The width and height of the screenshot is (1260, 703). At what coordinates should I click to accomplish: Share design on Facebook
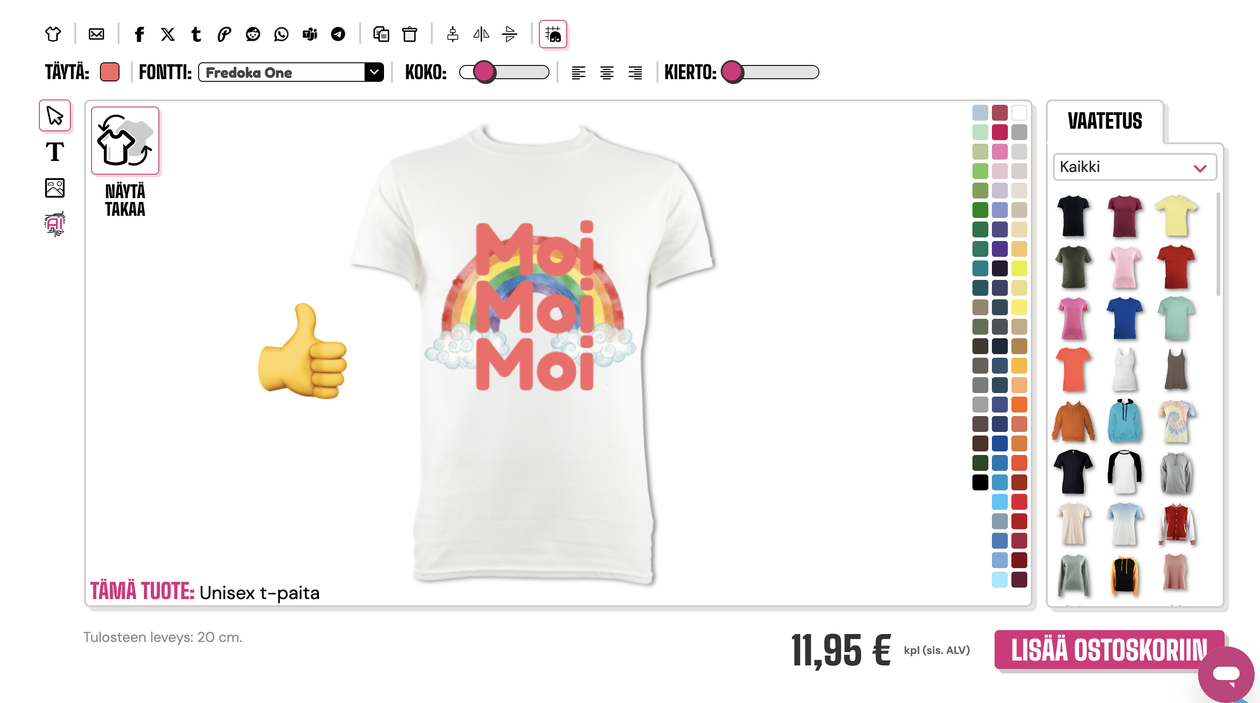pyautogui.click(x=139, y=34)
